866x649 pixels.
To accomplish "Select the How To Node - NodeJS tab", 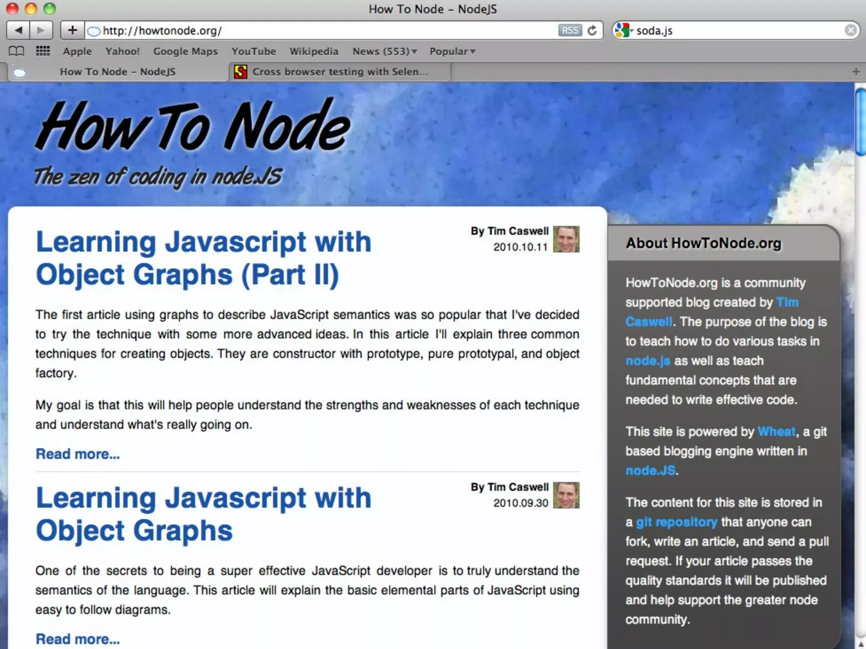I will tap(117, 72).
